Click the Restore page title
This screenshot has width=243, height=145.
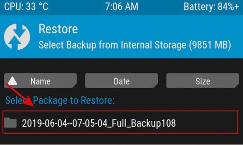coord(58,29)
